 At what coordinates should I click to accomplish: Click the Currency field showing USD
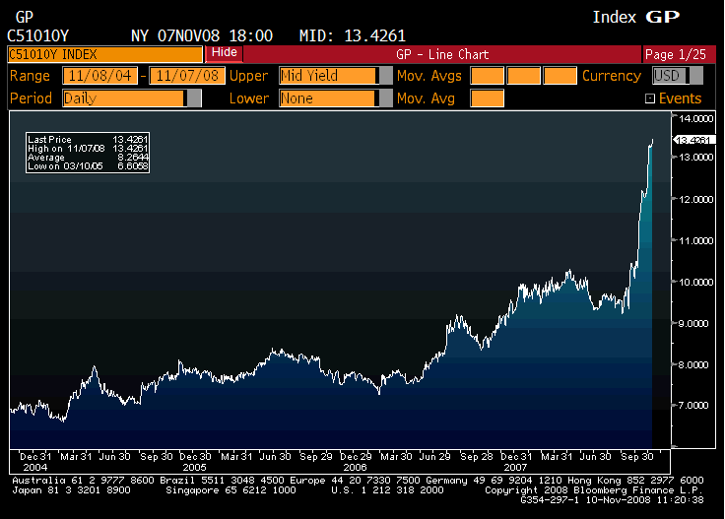[x=671, y=76]
